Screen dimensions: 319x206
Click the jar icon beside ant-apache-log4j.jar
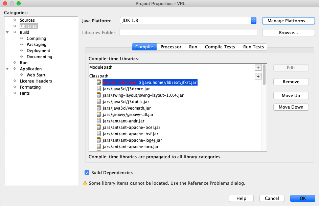point(99,140)
